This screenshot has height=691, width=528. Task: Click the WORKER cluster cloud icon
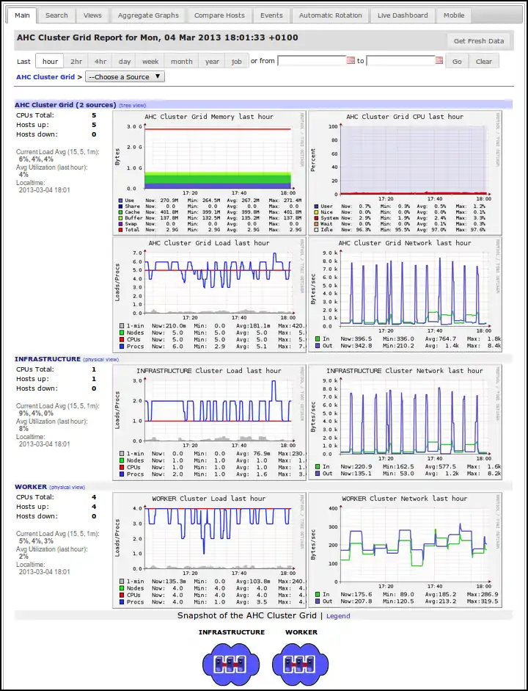[301, 662]
